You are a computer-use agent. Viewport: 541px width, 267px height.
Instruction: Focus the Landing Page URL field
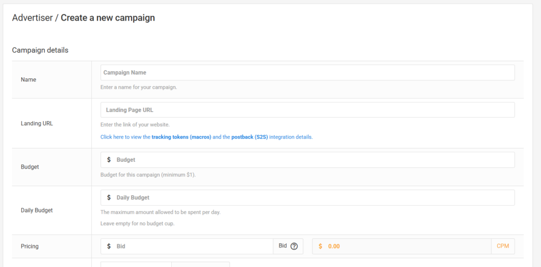point(307,110)
